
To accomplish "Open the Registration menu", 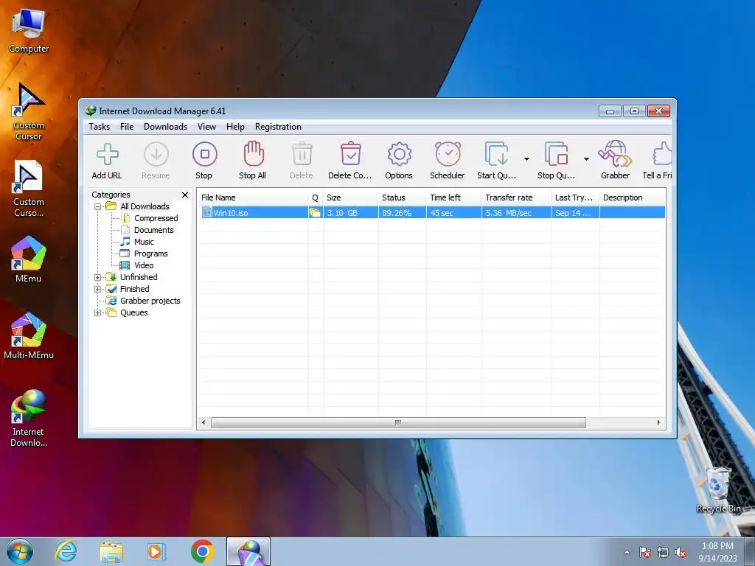I will point(278,127).
